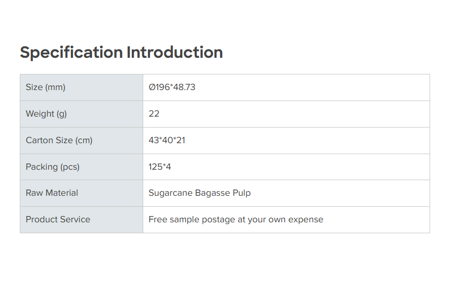This screenshot has width=452, height=290.
Task: Select the Carton Size (cm) label
Action: tap(59, 141)
